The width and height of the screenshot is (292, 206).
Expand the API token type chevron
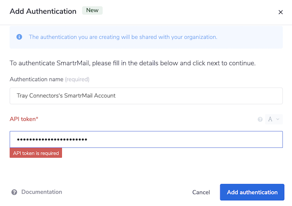(x=278, y=119)
